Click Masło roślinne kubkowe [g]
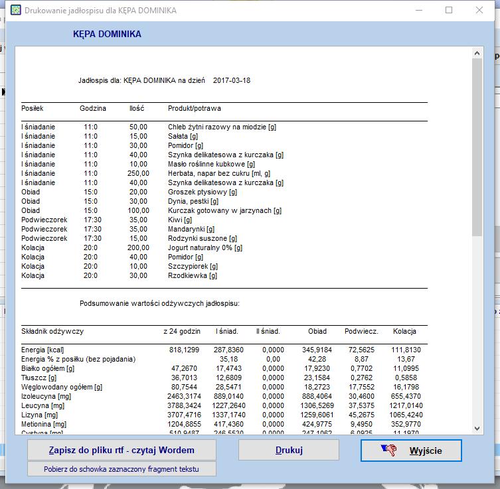This screenshot has width=500, height=489. point(211,164)
